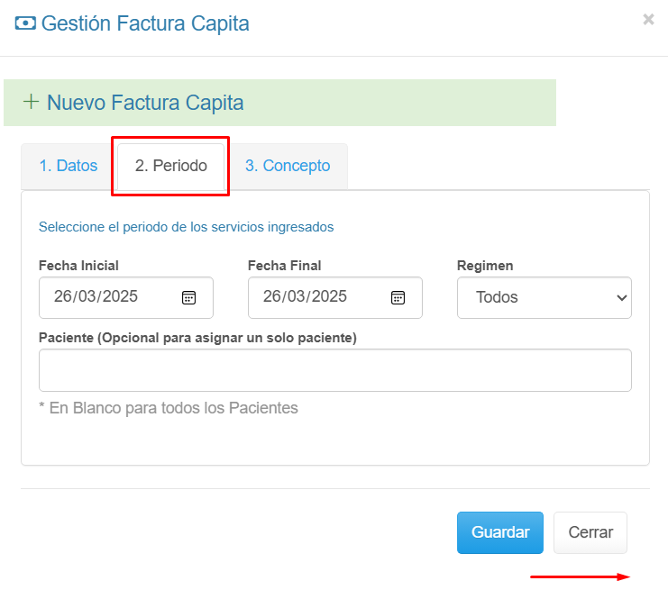Click the plus icon beside Nuevo Factura Capita
This screenshot has height=608, width=668.
(x=31, y=102)
